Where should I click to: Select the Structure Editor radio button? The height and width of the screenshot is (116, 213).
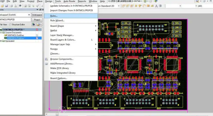(10, 25)
